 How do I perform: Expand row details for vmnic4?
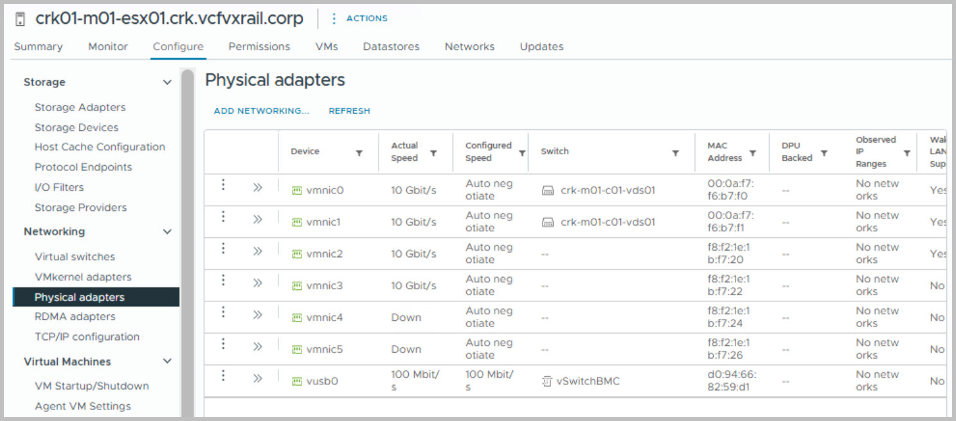pos(258,315)
